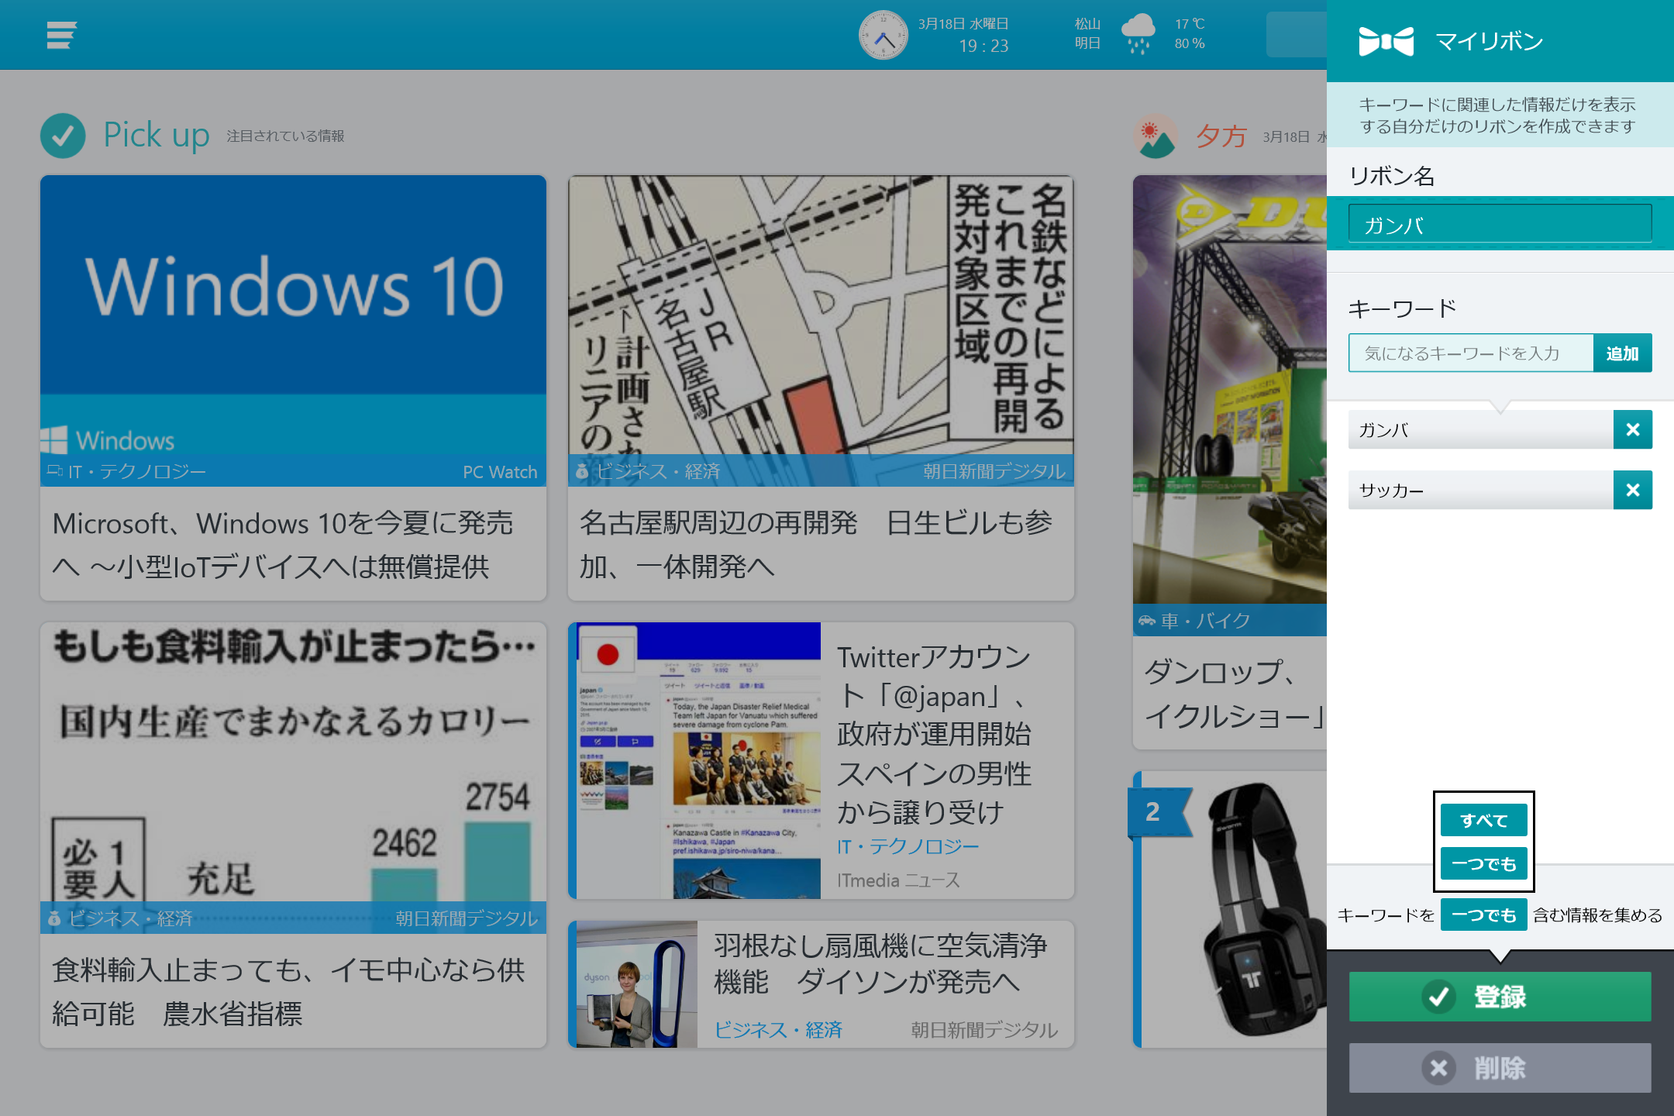The image size is (1674, 1116).
Task: Open the IT・テクノロジー category link
Action: 908,846
